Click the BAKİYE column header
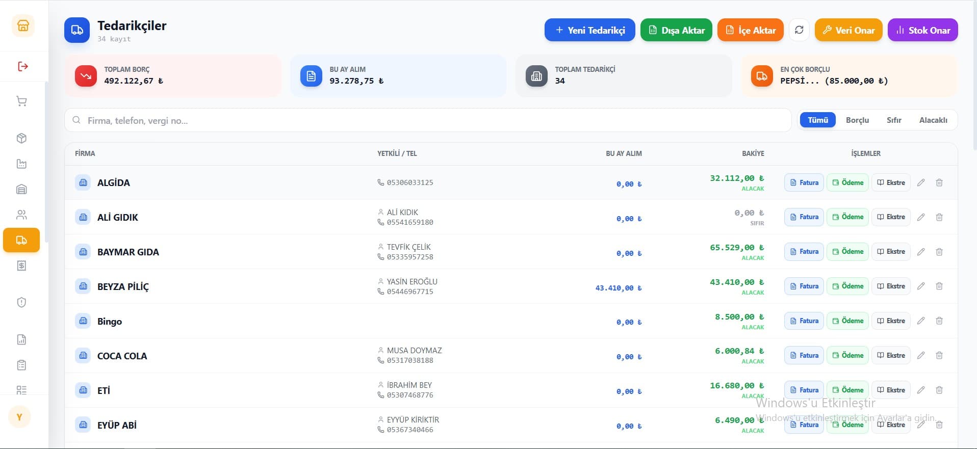Screen dimensions: 977x449 (753, 153)
